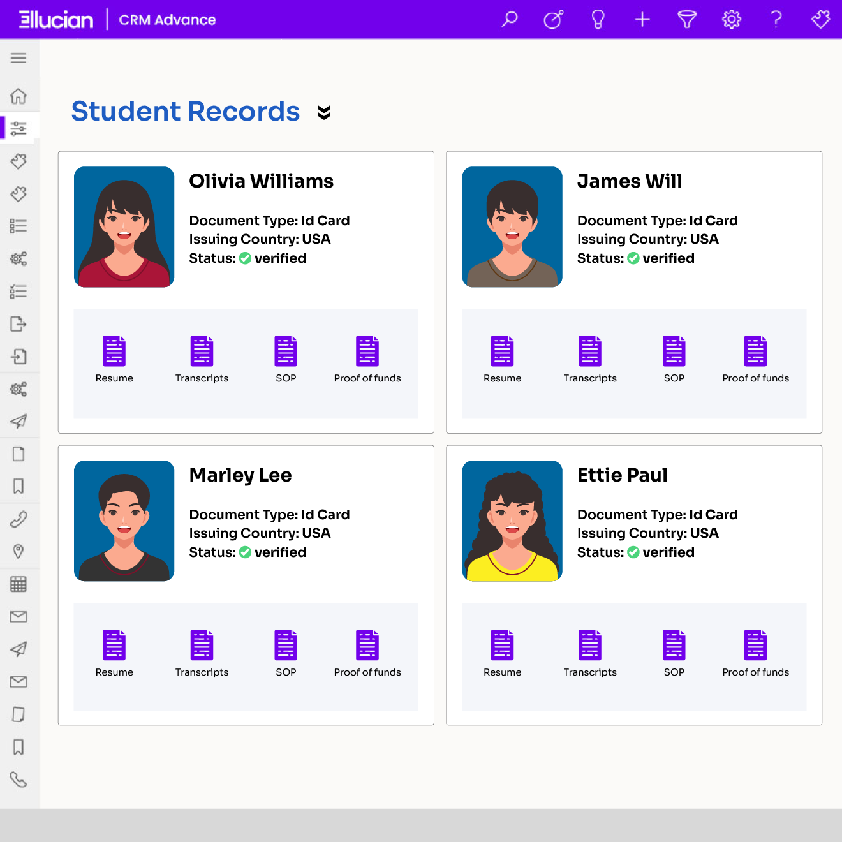Open the calendar grid icon in sidebar
Image resolution: width=842 pixels, height=842 pixels.
[x=18, y=584]
